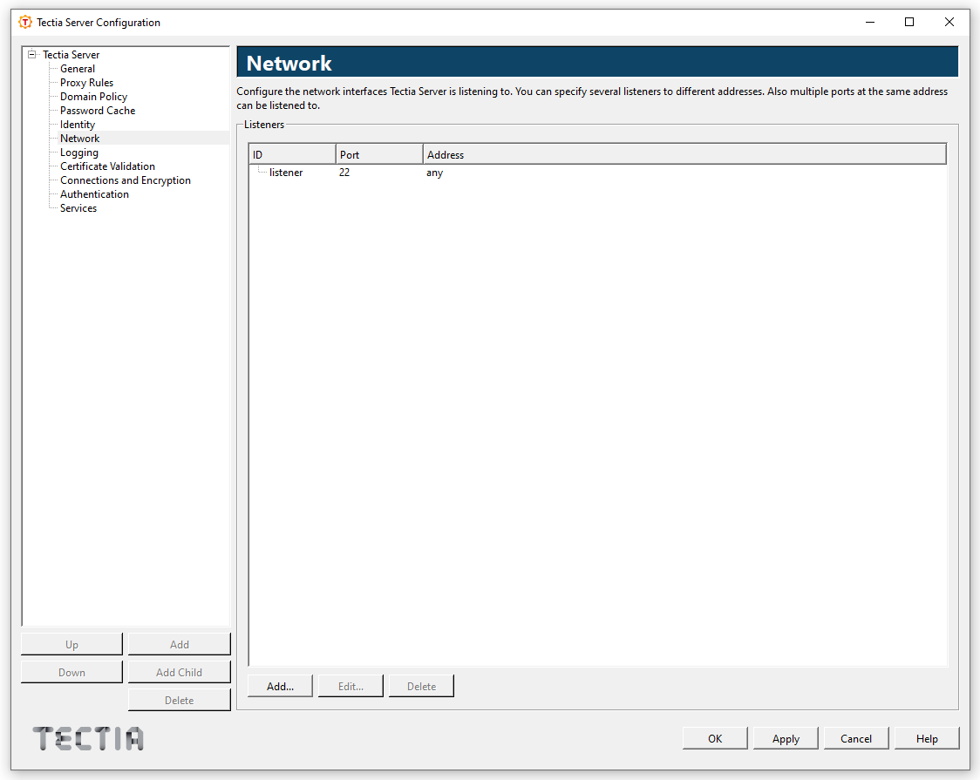980x780 pixels.
Task: Open Connections and Encryption page
Action: coord(125,180)
